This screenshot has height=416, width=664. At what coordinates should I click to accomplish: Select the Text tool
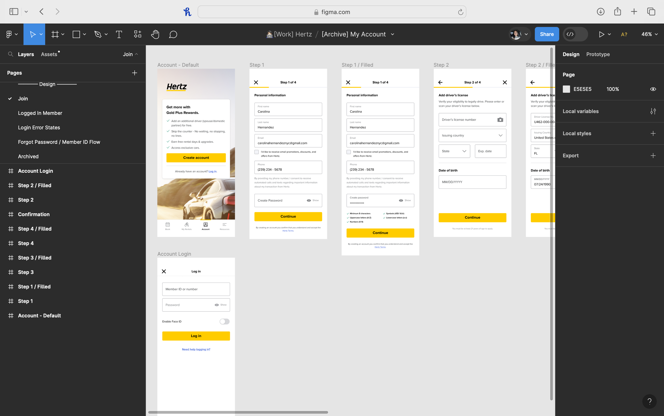point(119,34)
